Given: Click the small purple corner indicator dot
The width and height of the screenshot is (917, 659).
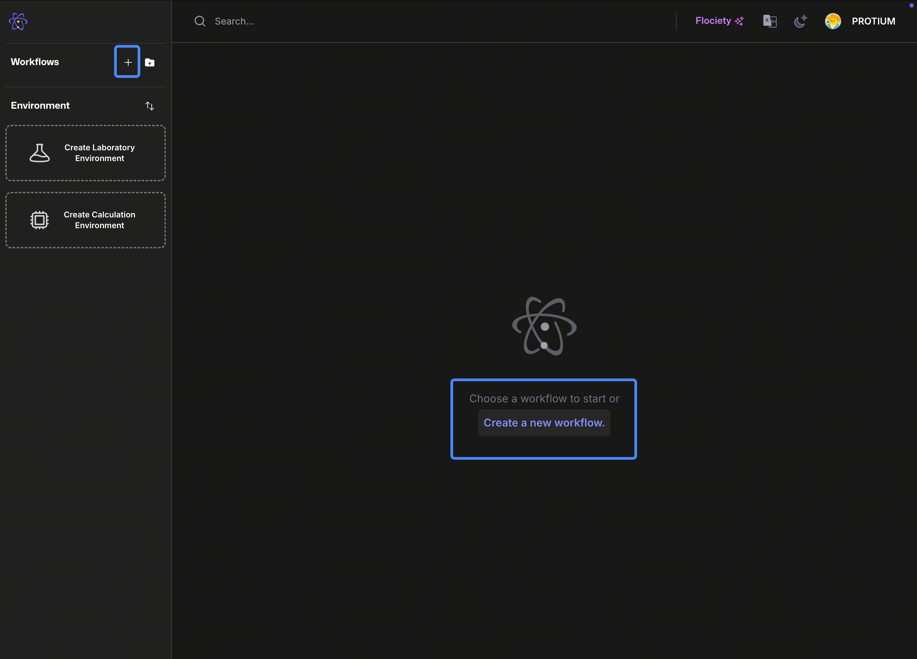Looking at the screenshot, I should (911, 5).
